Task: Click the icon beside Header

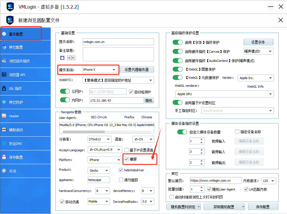Action: point(4,116)
